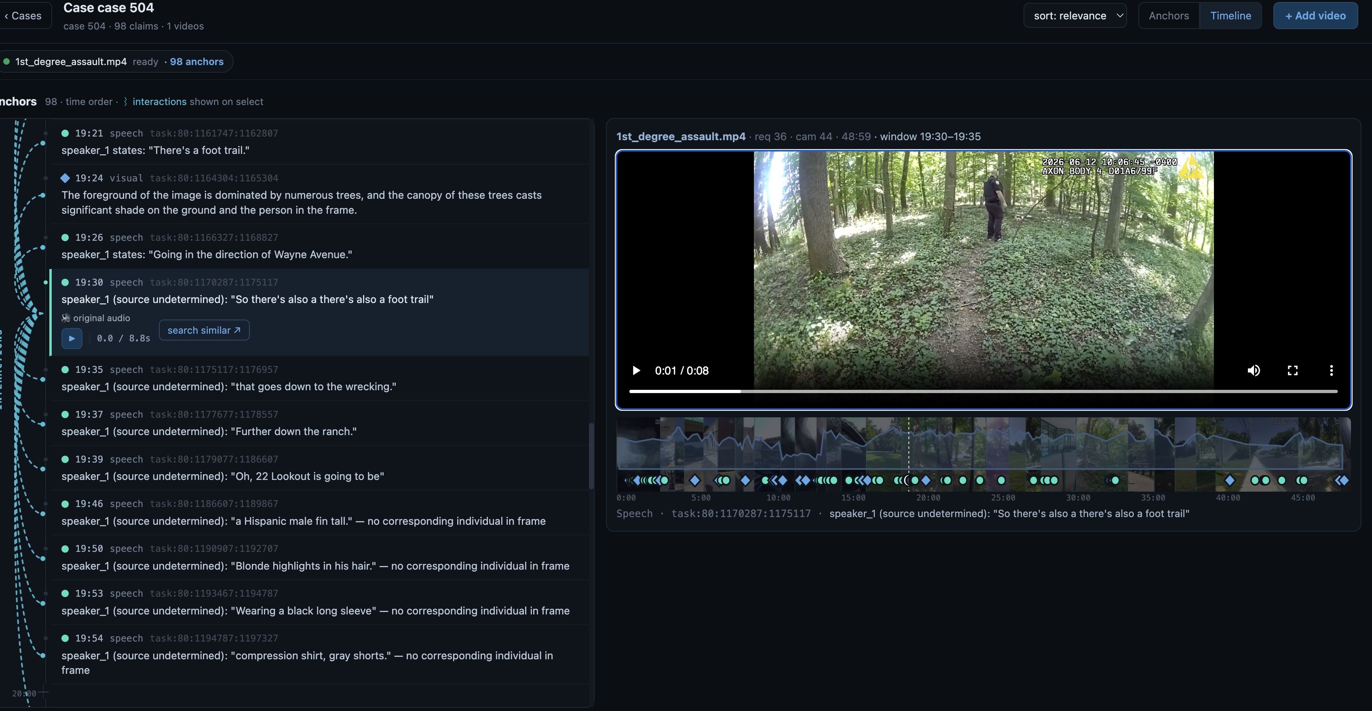Click the task:80:1170287:1175117 ID in the 19:30 row

point(213,282)
